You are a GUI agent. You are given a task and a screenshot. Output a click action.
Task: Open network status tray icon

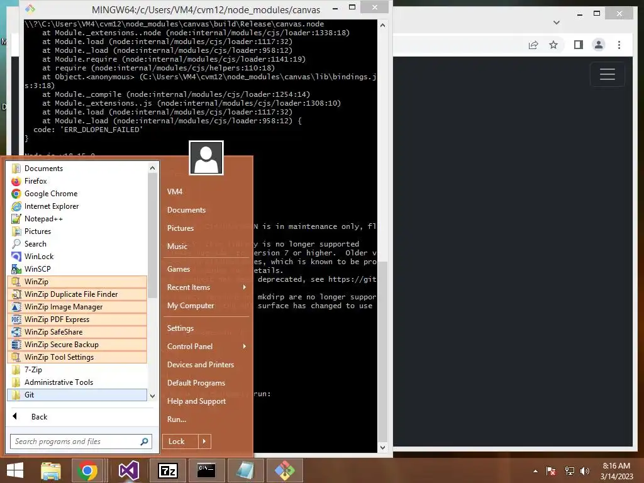tap(570, 471)
